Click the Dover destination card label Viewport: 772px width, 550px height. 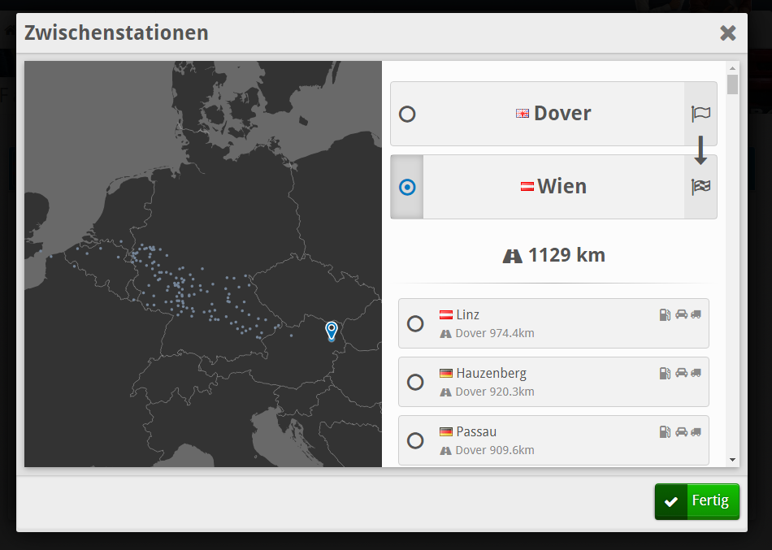tap(562, 114)
